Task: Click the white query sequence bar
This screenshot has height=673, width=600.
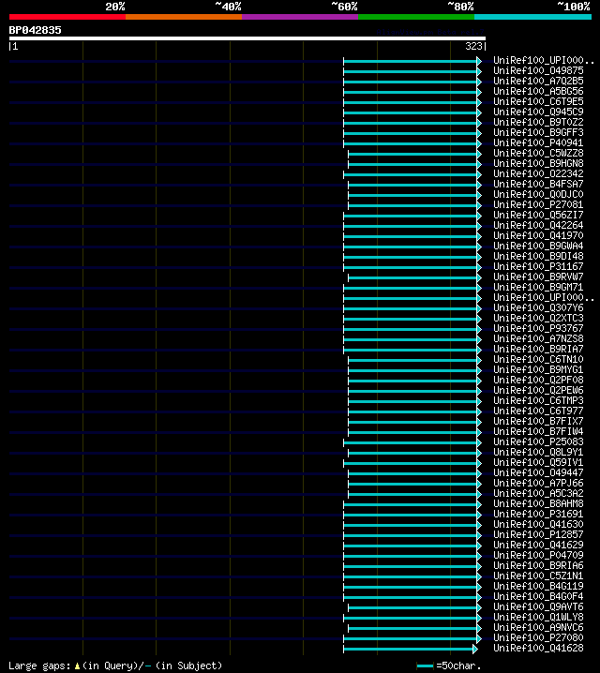Action: pyautogui.click(x=247, y=38)
